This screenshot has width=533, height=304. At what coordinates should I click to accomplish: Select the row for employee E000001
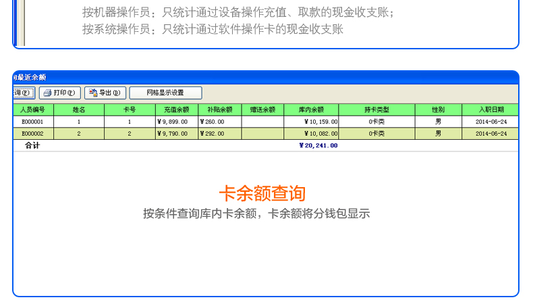tap(32, 122)
